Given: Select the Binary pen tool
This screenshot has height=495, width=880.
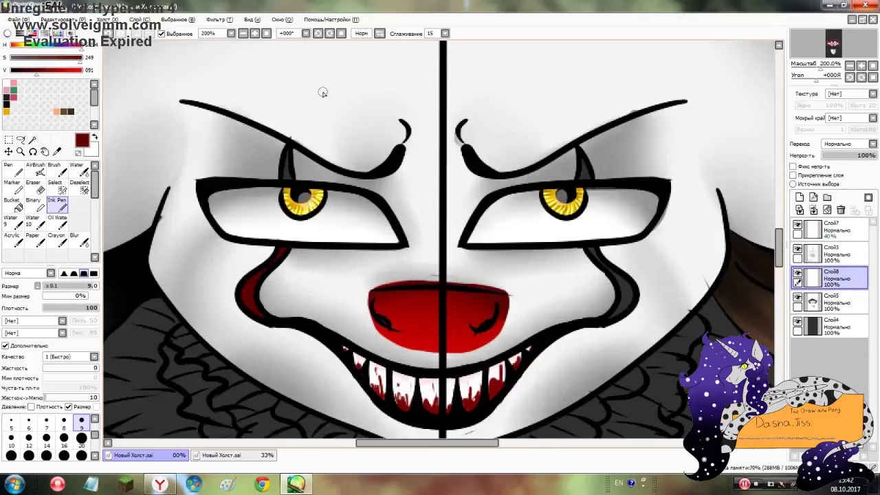Looking at the screenshot, I should 35,204.
